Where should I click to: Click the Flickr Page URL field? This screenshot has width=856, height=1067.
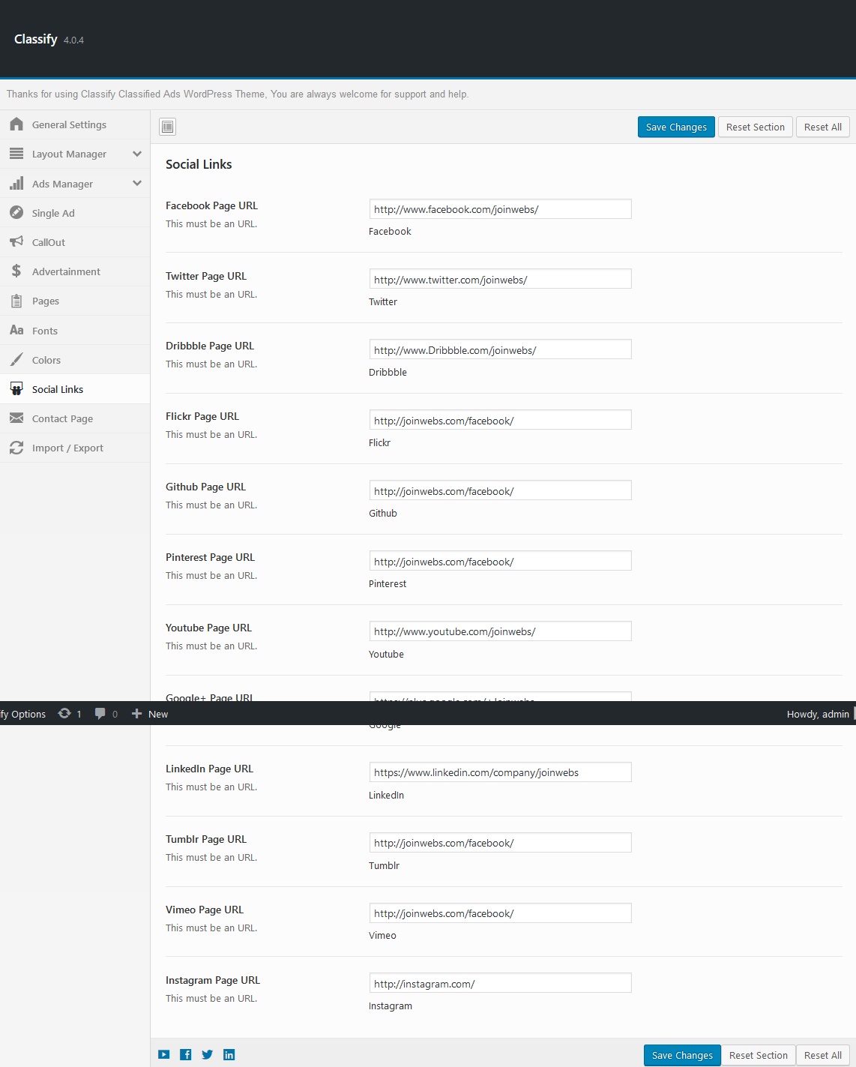500,420
